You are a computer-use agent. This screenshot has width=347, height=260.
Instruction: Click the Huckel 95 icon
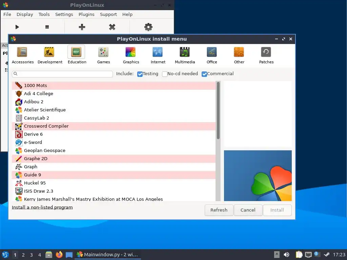[x=19, y=183]
